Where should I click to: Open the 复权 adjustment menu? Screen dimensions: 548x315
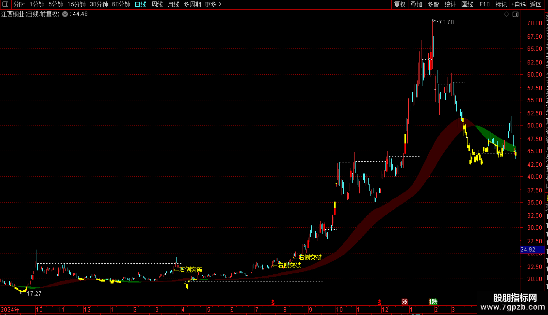coord(400,4)
